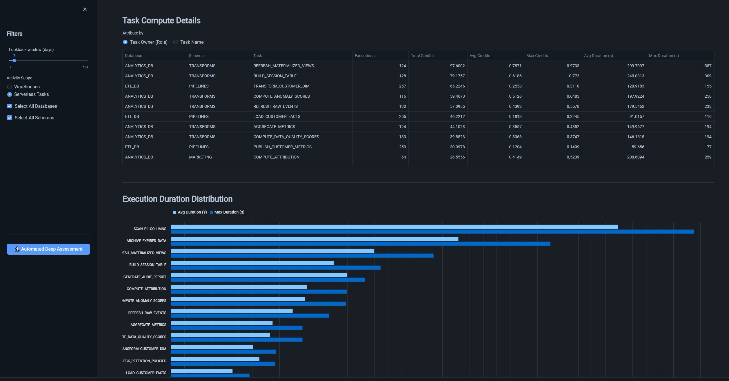Click the lookback window slider handle
This screenshot has height=381, width=729.
coord(14,61)
